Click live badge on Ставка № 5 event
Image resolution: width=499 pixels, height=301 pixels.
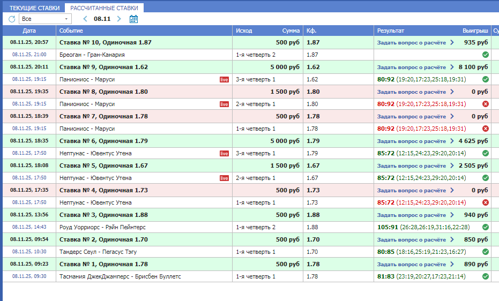click(224, 178)
